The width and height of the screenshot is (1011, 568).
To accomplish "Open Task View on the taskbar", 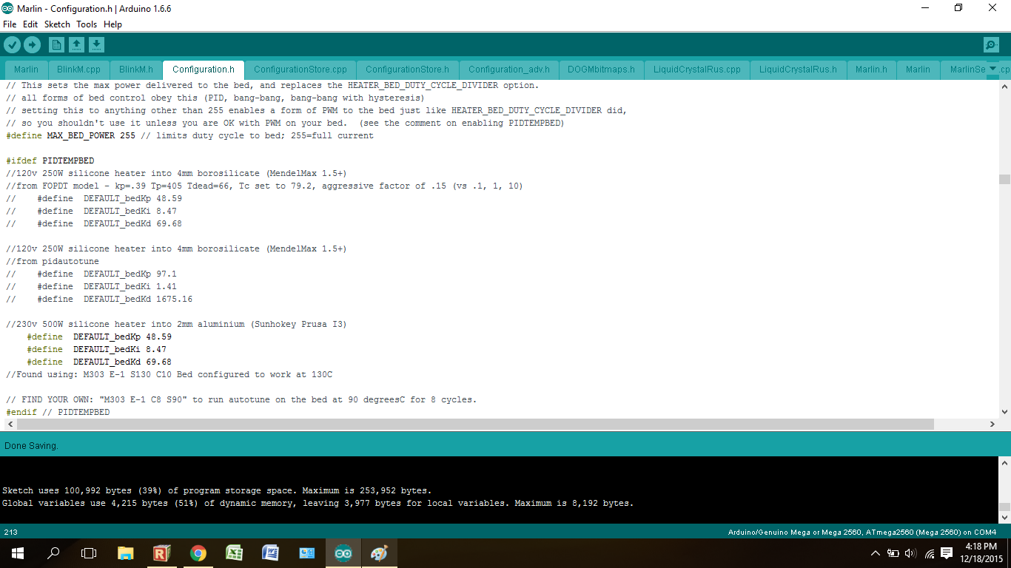I will [x=89, y=553].
